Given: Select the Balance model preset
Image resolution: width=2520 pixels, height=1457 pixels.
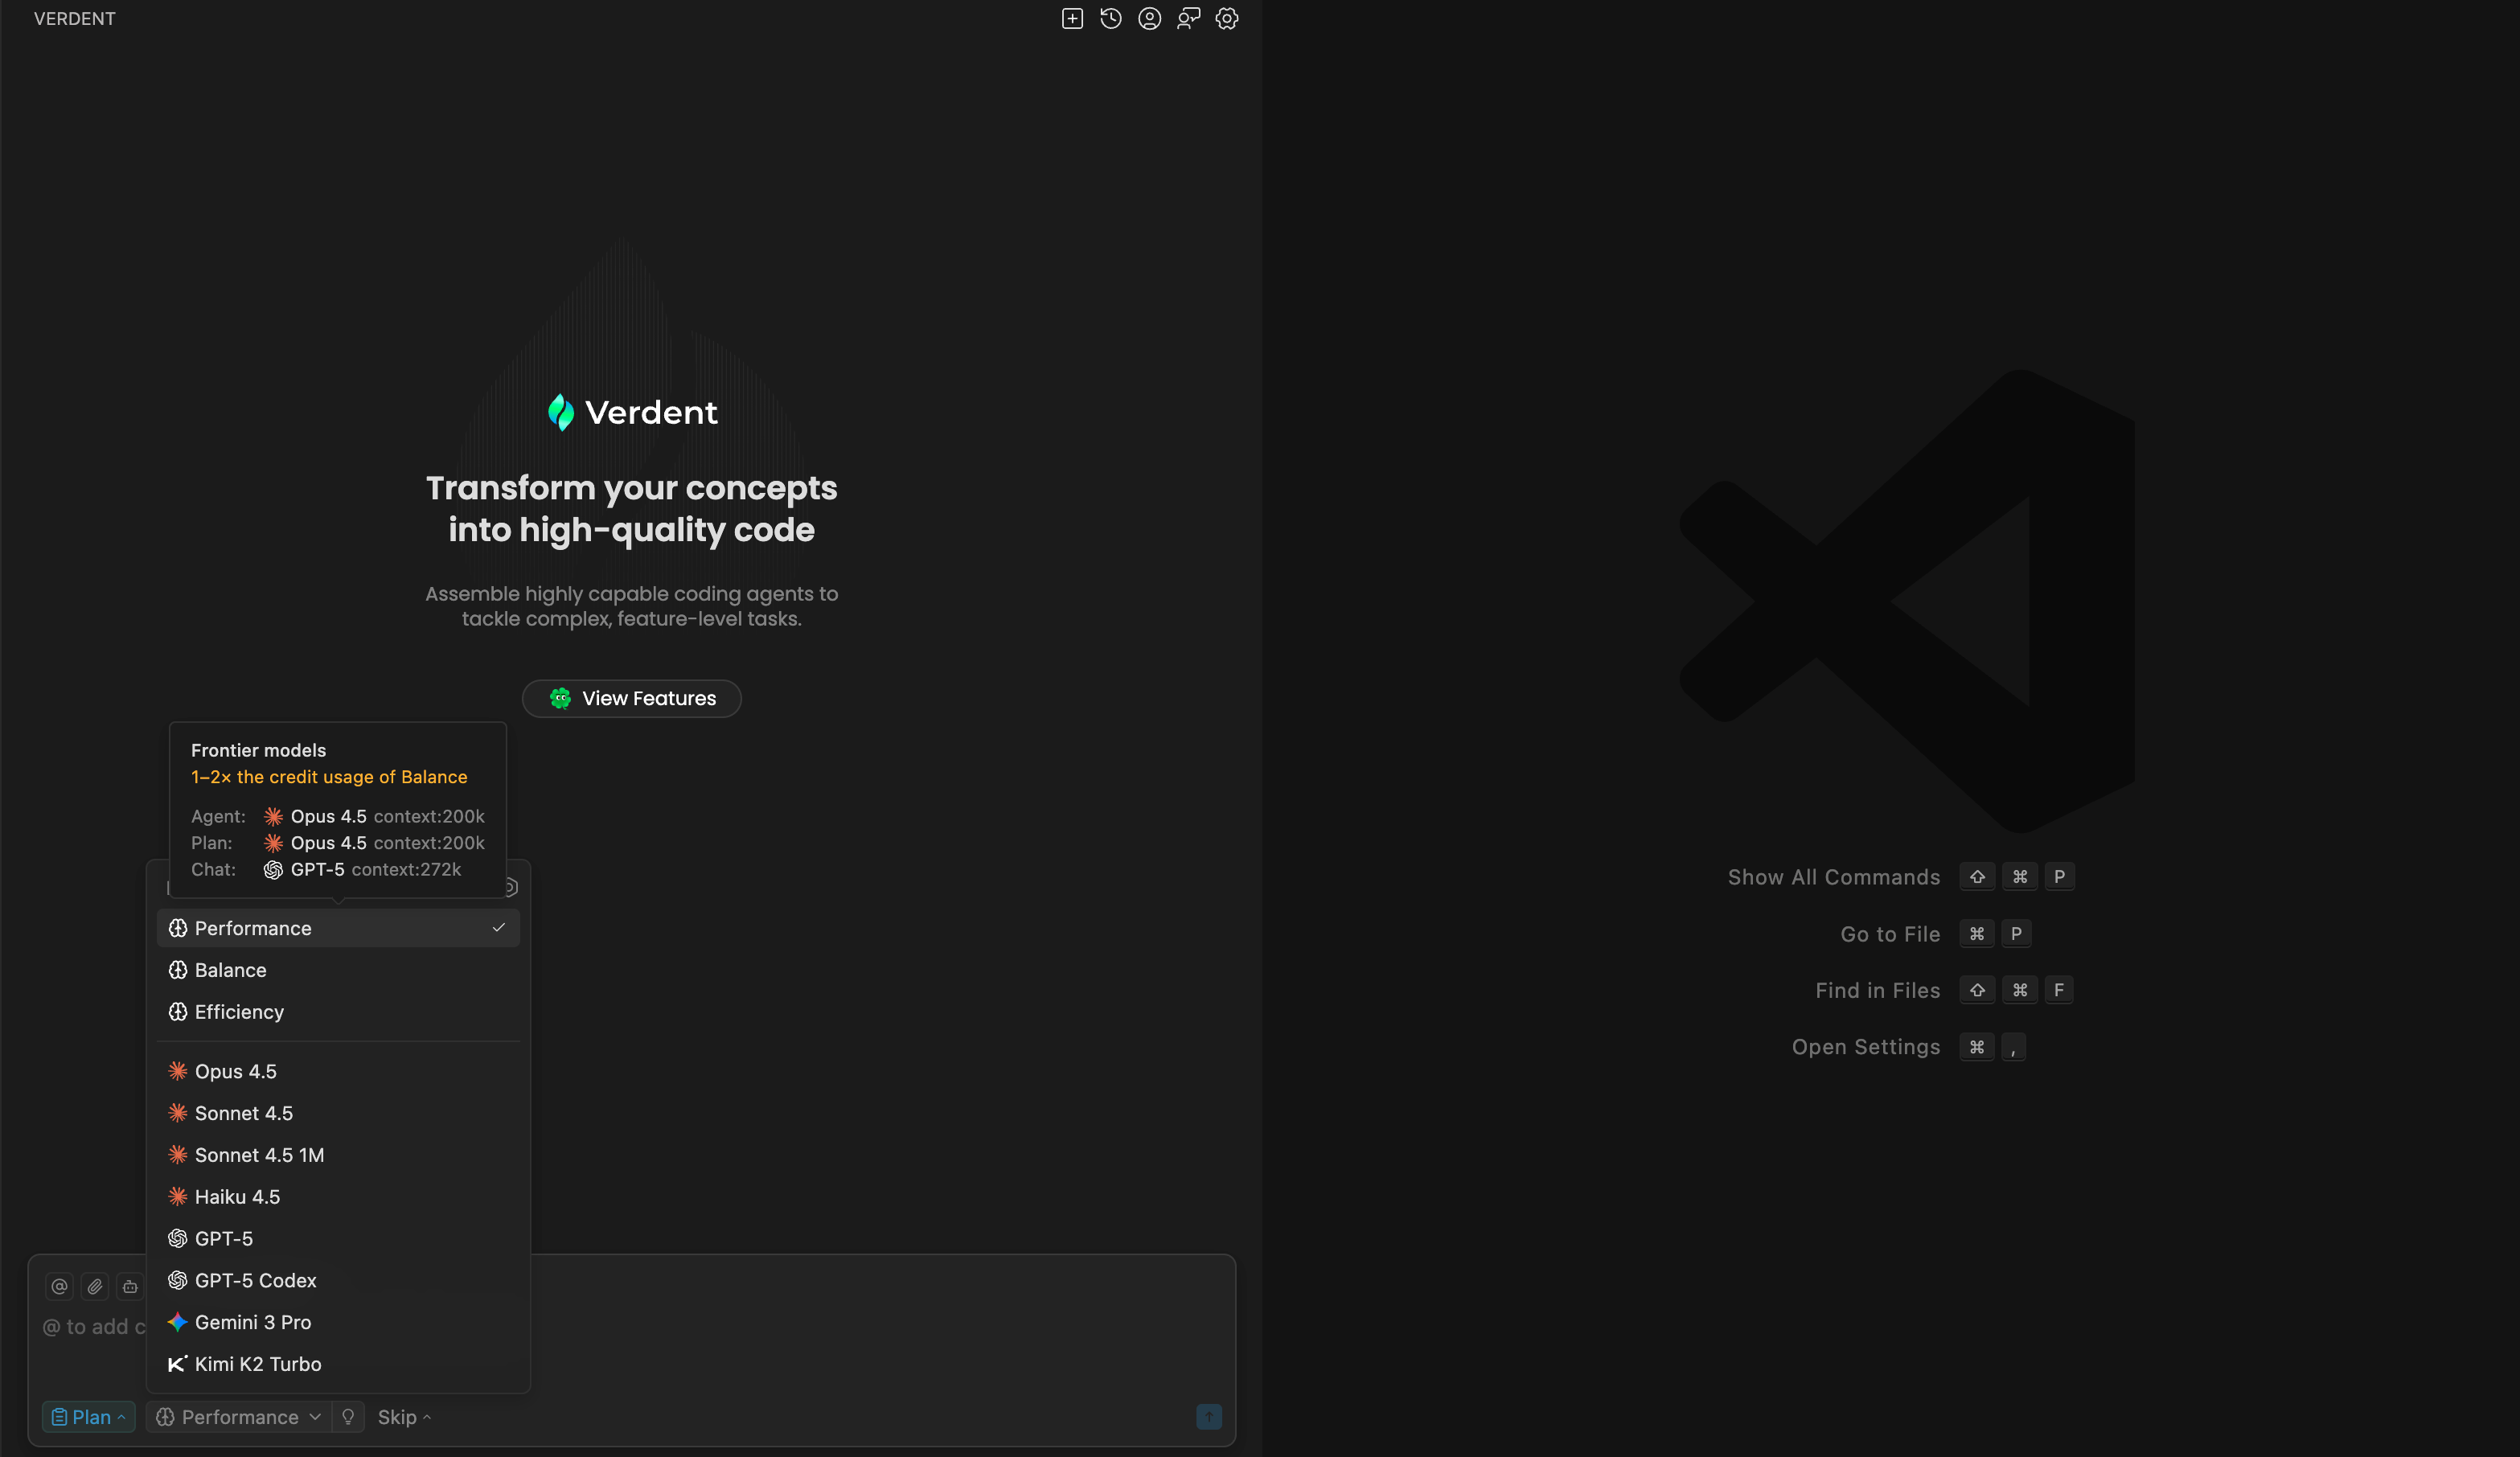Looking at the screenshot, I should pos(231,970).
